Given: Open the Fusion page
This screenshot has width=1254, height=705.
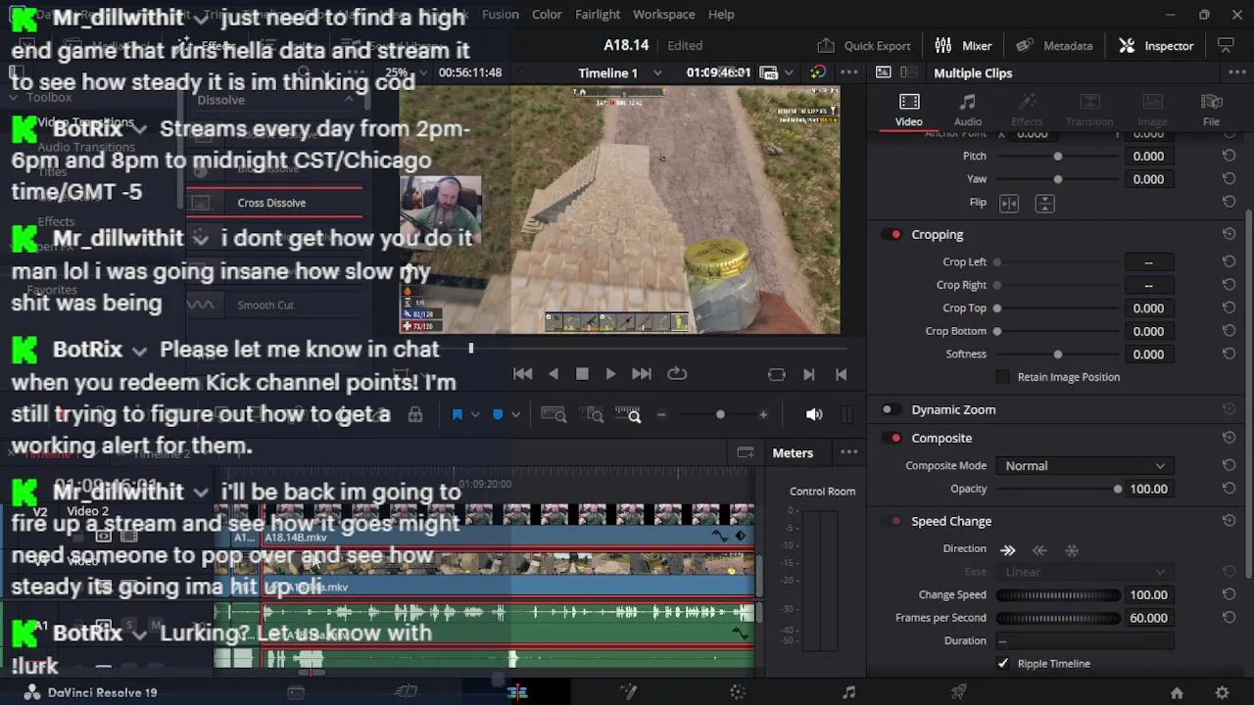Looking at the screenshot, I should 628,692.
